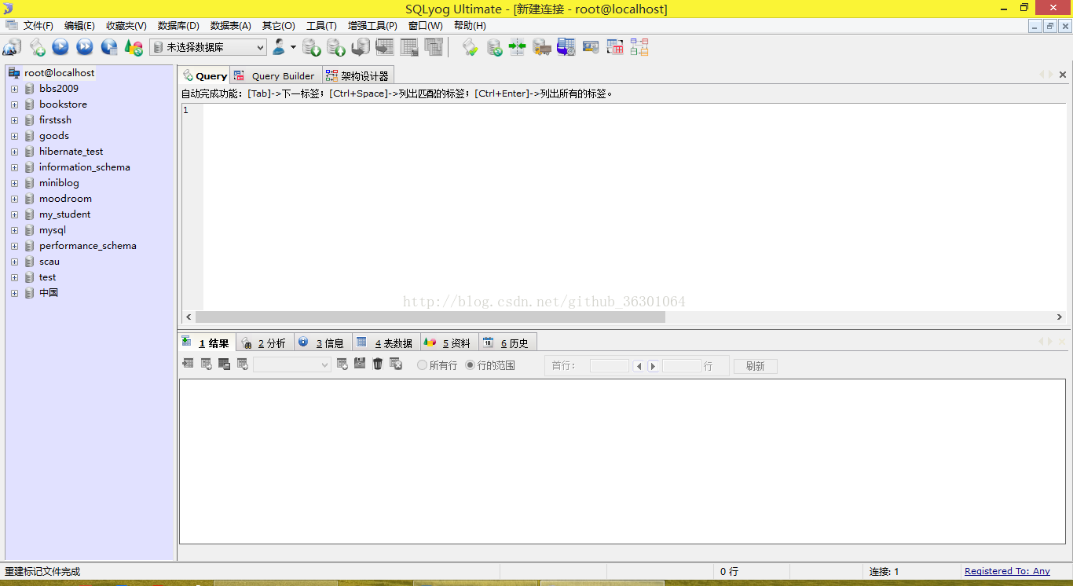Click the save changes floppy icon in results

[x=360, y=363]
